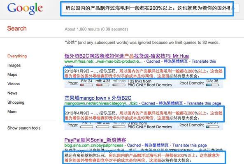Open Cached link for blog.sina.com.cn result
This screenshot has height=164, width=244.
(x=134, y=145)
